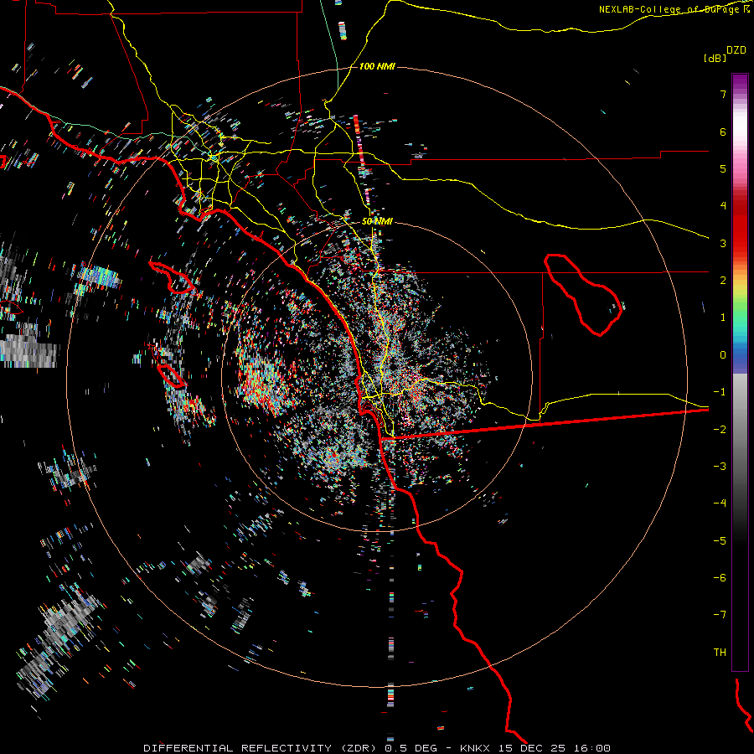The width and height of the screenshot is (754, 754).
Task: Click the '[dB]' unit label
Action: pos(715,59)
